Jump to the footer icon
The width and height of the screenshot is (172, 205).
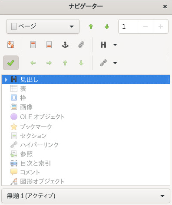(49, 45)
